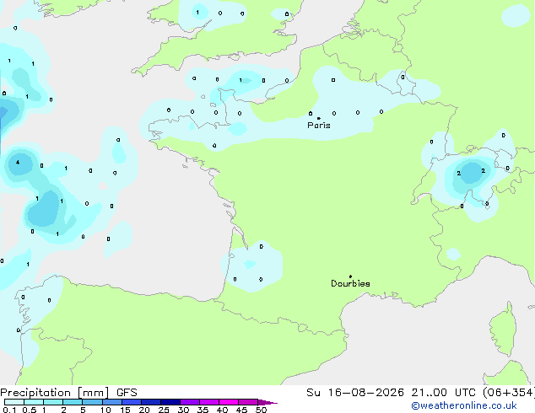Click the Paris city label
535x413 pixels.
[x=319, y=126]
